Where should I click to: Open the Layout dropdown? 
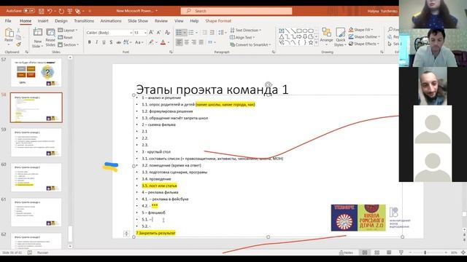68,31
